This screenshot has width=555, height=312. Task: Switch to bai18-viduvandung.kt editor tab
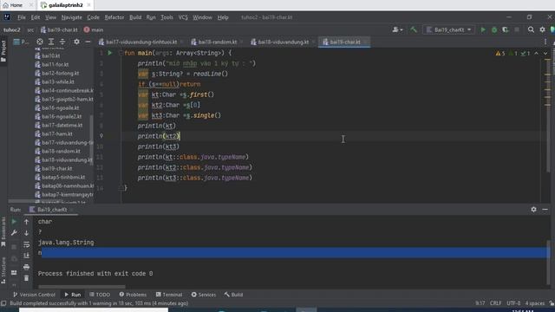pos(284,42)
